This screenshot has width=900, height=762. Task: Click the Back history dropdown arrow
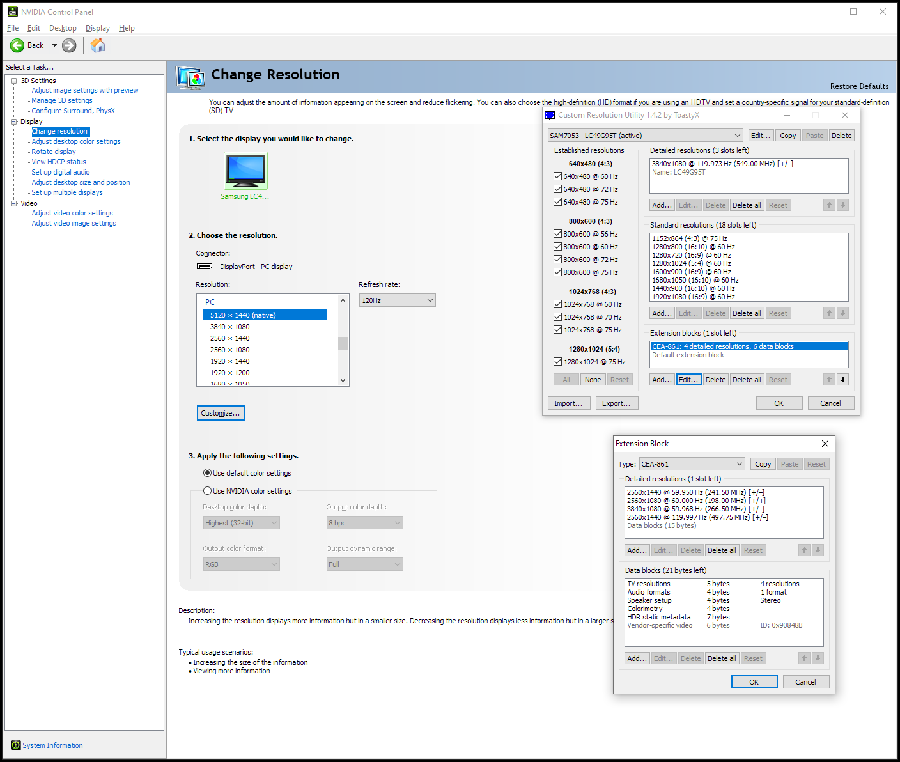[54, 45]
